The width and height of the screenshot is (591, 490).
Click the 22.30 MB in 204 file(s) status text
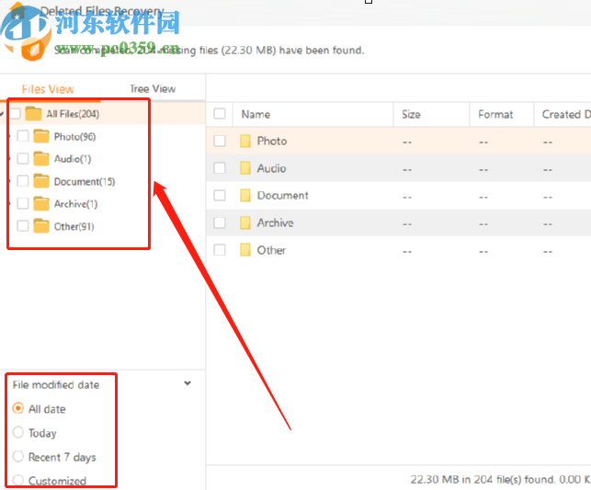[500, 480]
